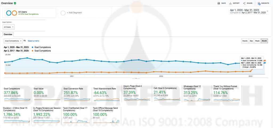This screenshot has height=128, width=273.
Task: Open the All Goals dropdown
Action: (9, 27)
